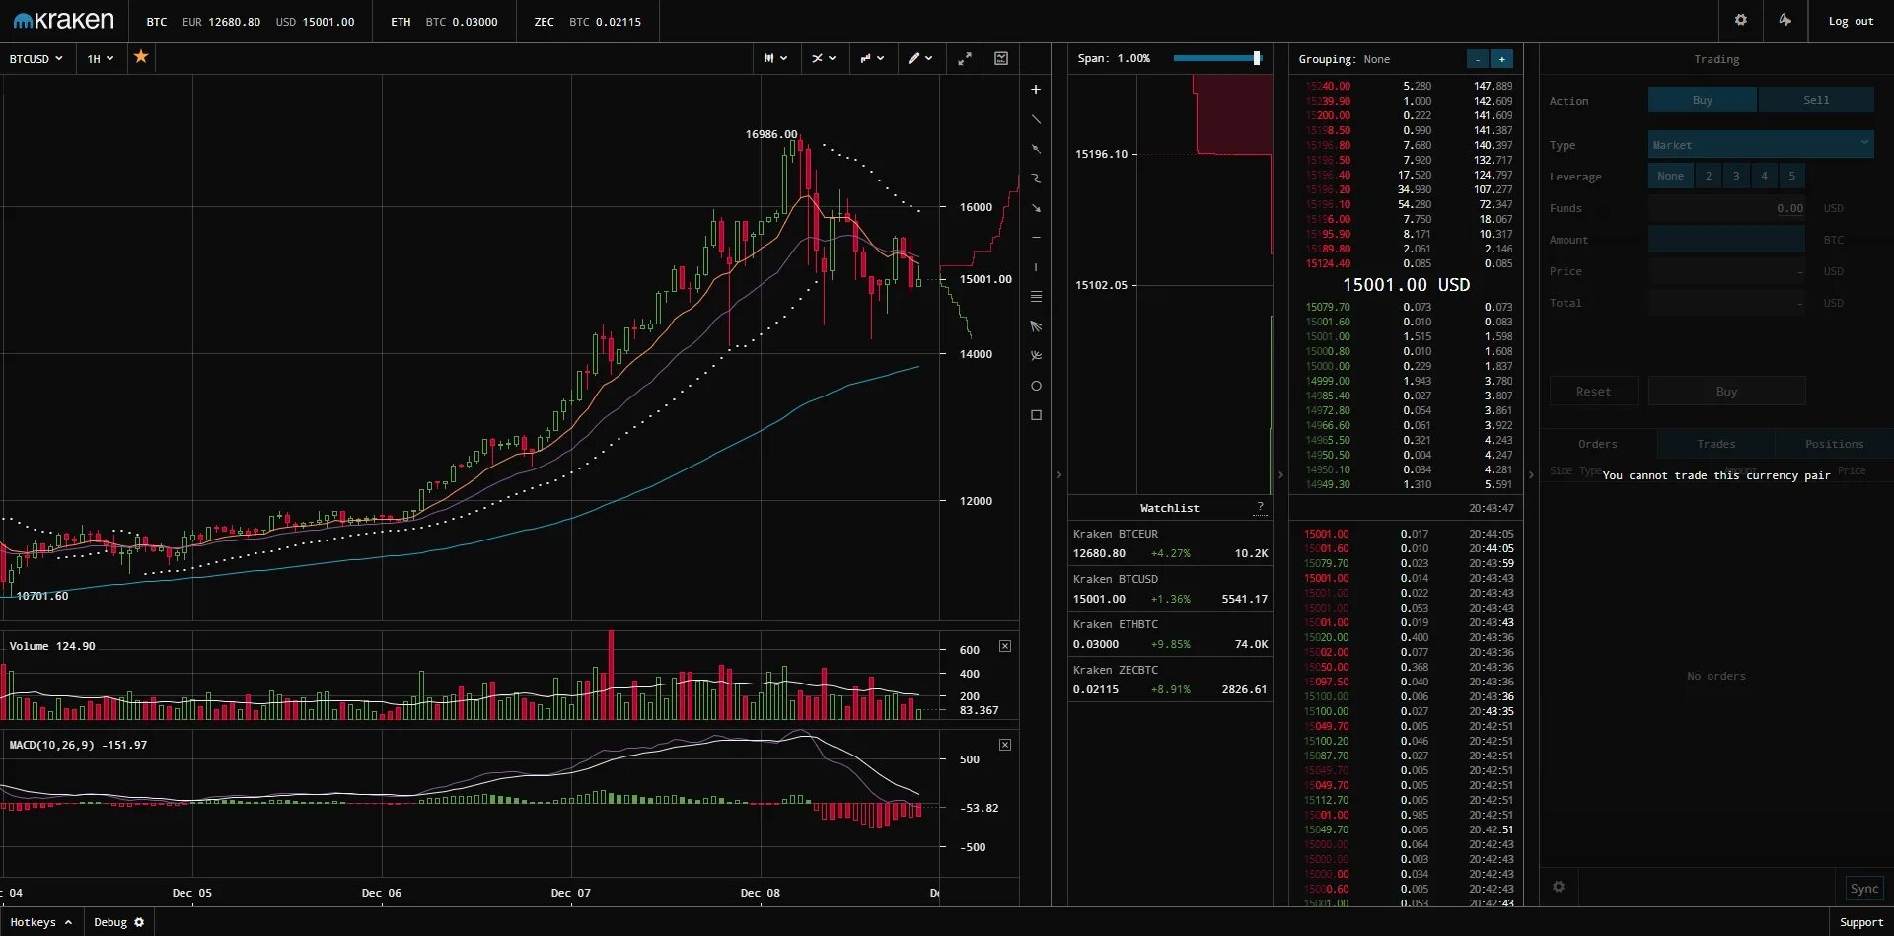The height and width of the screenshot is (936, 1894).
Task: Select the Fibonacci arcs drawing tool
Action: 1036,356
